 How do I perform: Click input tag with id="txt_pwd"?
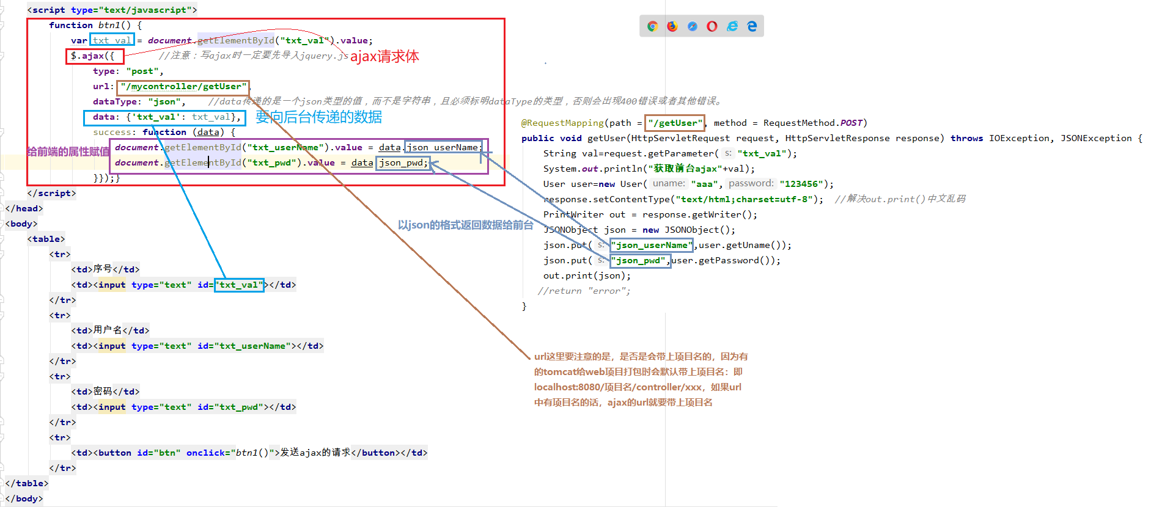[x=181, y=407]
